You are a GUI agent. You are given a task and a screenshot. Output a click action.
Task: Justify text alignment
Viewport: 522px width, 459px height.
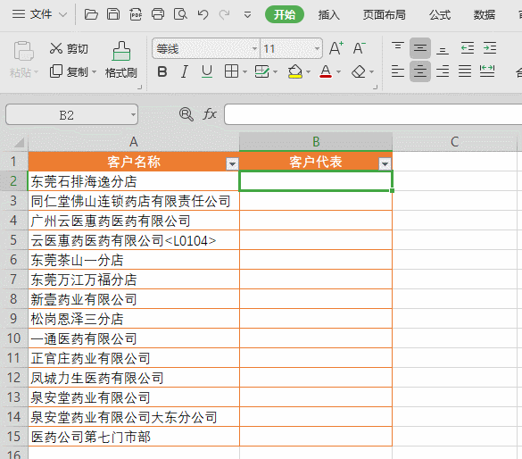pos(465,71)
